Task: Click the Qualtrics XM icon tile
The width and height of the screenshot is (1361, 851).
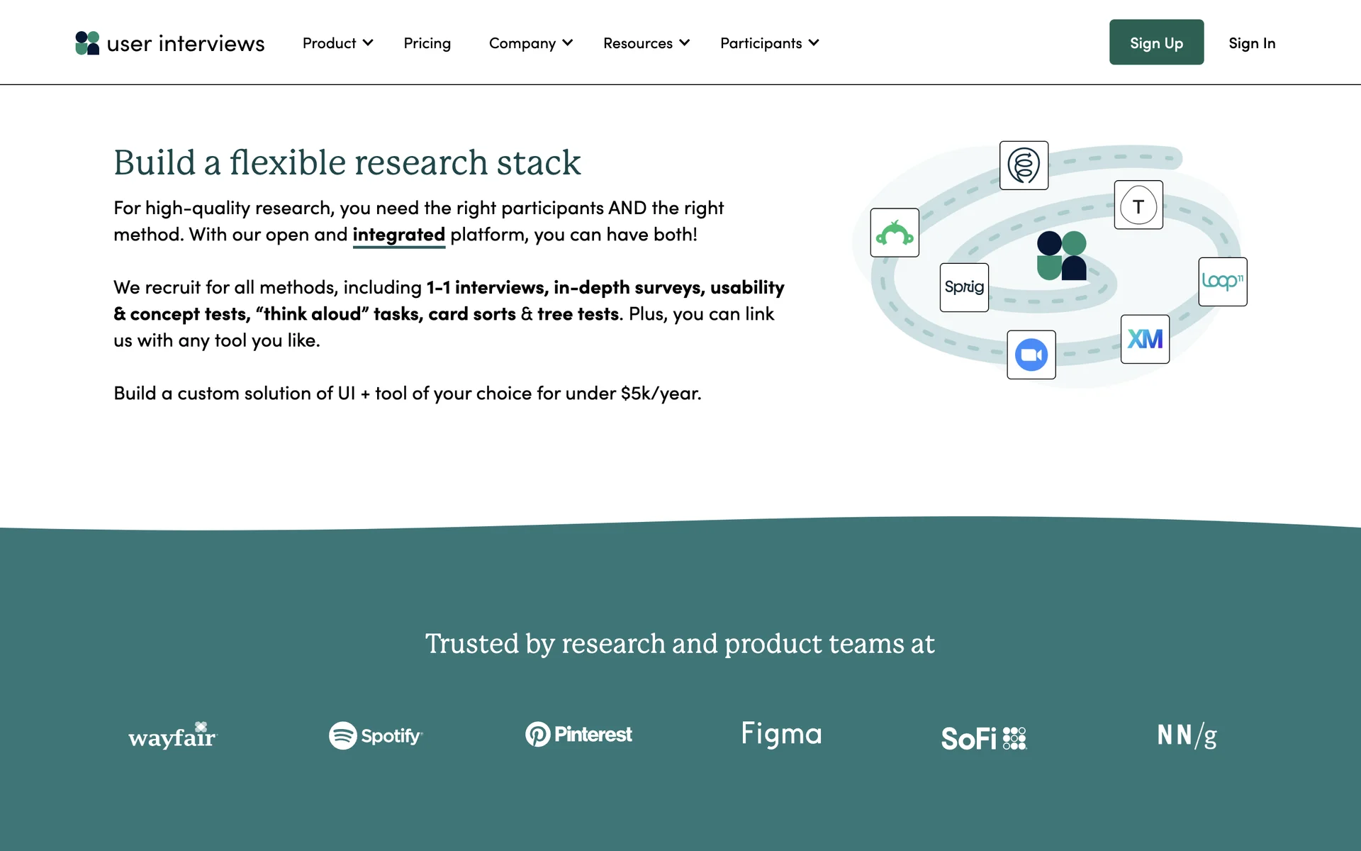Action: pyautogui.click(x=1145, y=339)
